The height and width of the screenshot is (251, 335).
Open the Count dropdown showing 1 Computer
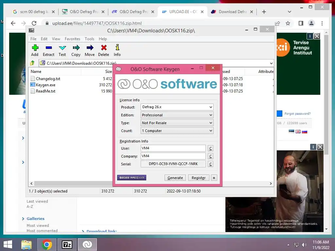177,131
